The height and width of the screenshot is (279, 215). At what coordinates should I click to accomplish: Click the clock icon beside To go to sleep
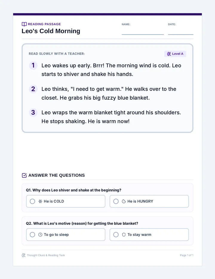tap(40, 234)
